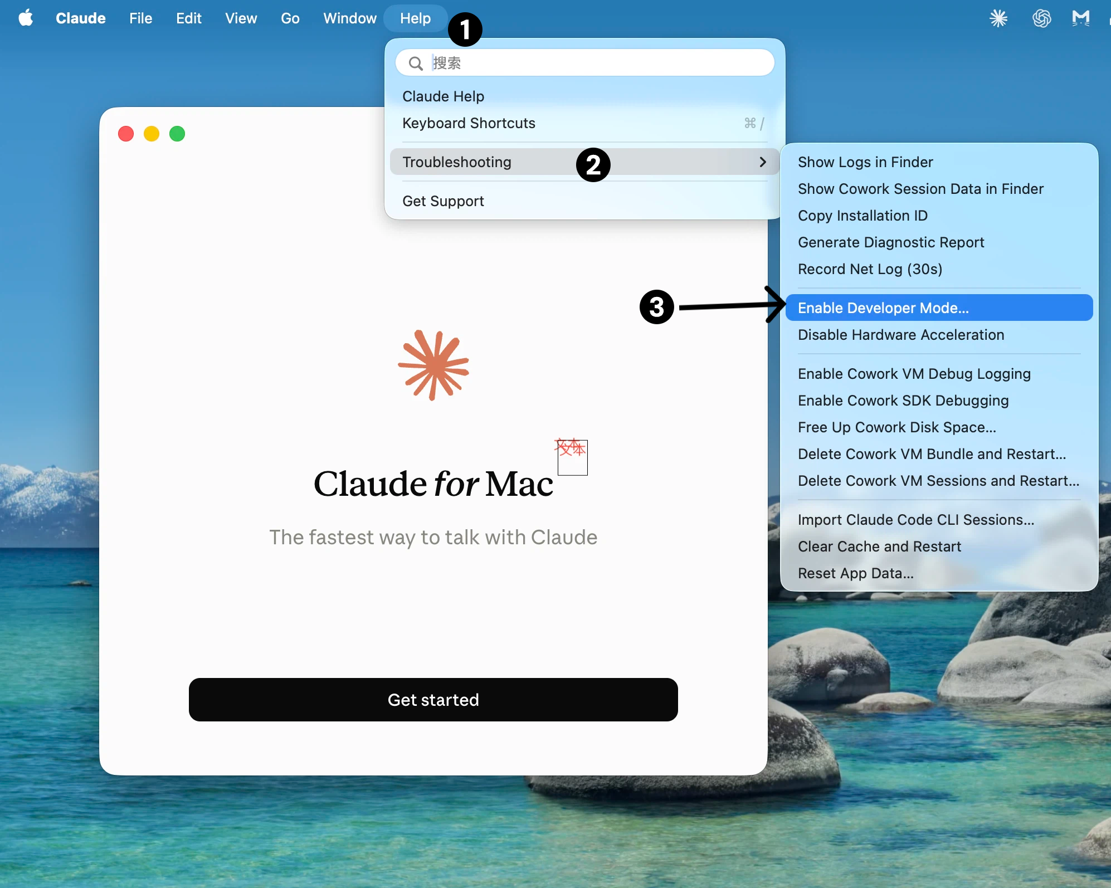Close the Claude window with red button
This screenshot has height=888, width=1111.
point(126,134)
